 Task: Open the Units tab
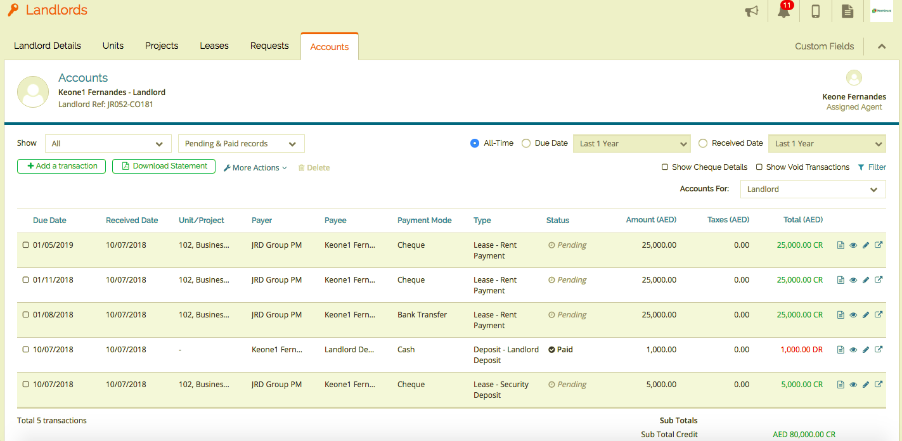click(113, 45)
